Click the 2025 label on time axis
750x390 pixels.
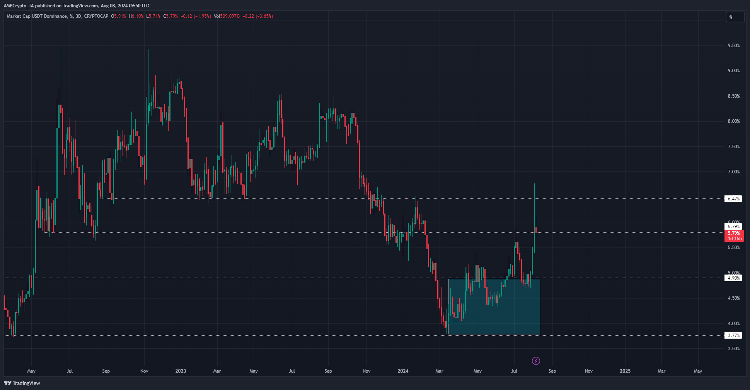tap(625, 371)
